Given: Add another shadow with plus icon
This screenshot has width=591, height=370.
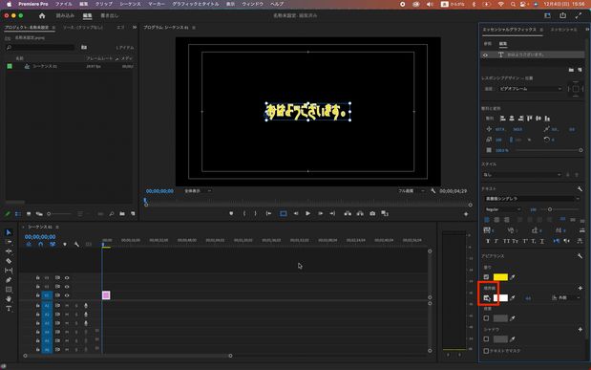Looking at the screenshot, I should pos(580,330).
